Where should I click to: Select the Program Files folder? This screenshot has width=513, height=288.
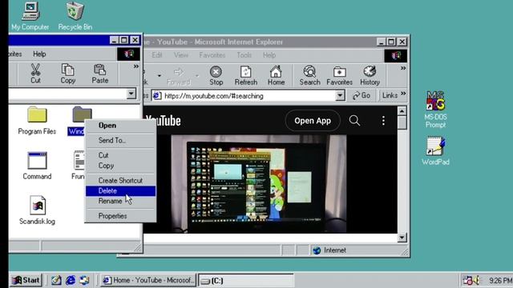pos(37,120)
